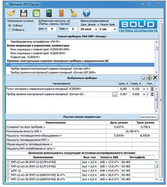Click Наименование column header in selected devices

(62, 83)
